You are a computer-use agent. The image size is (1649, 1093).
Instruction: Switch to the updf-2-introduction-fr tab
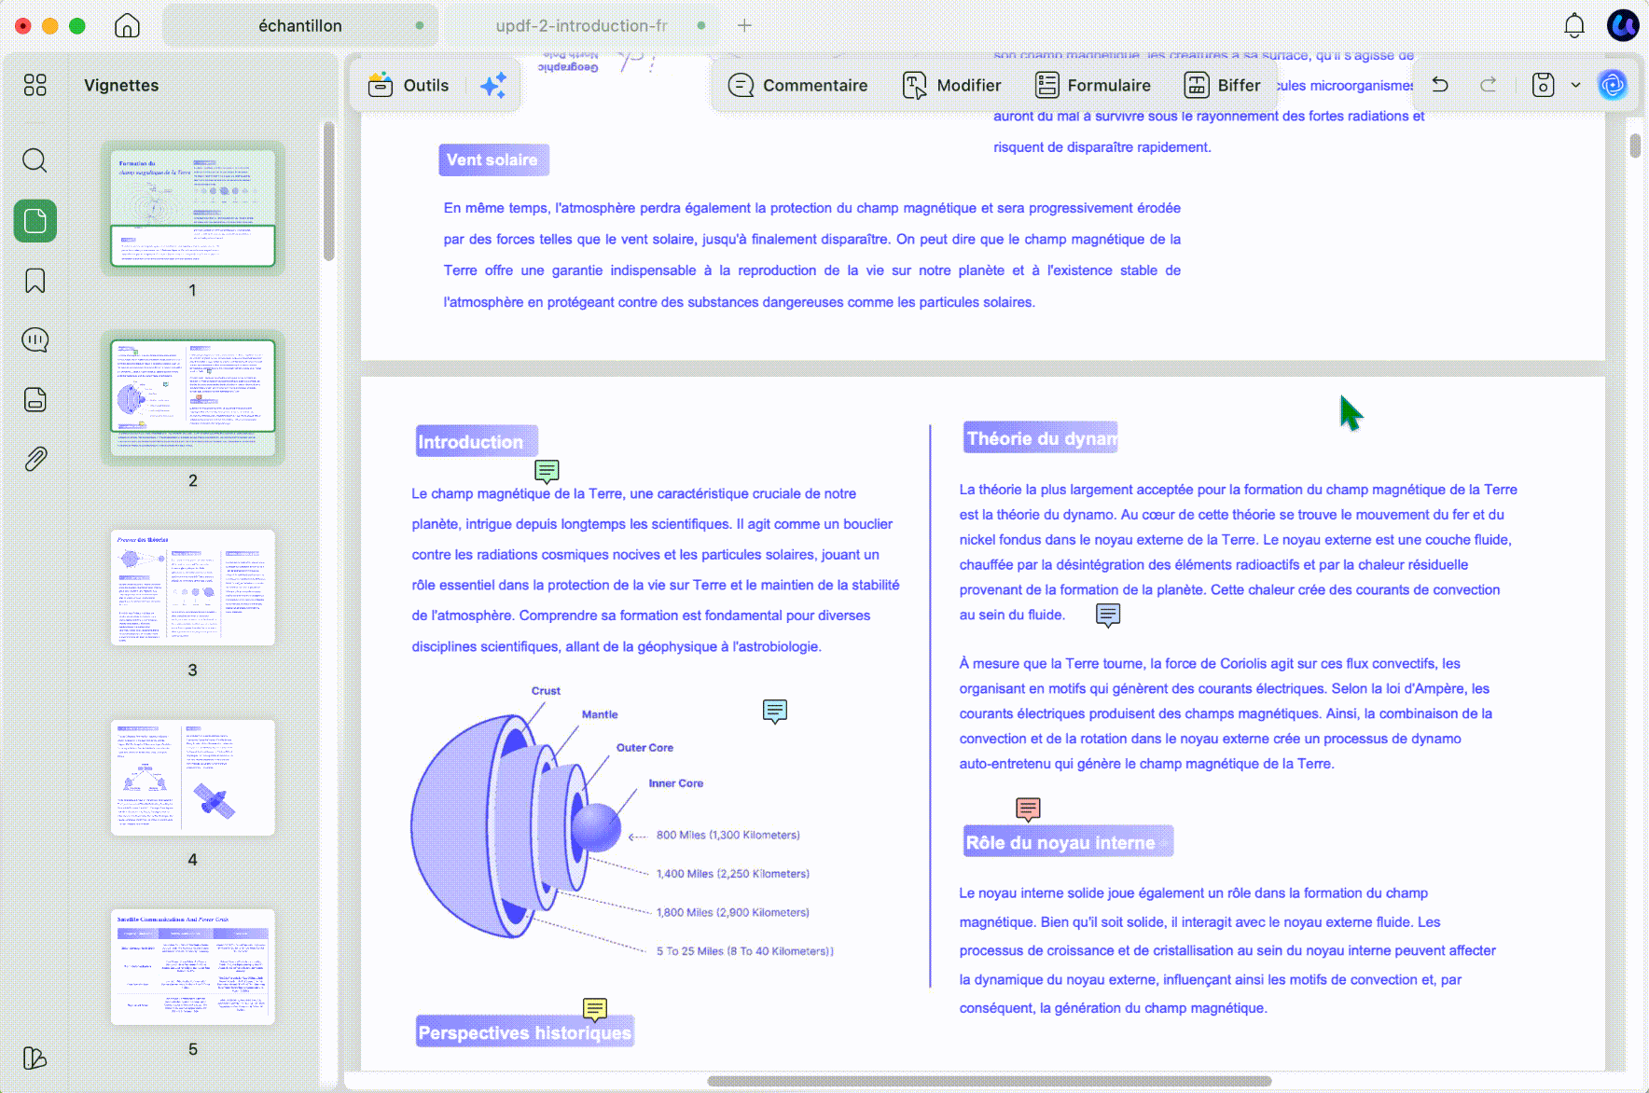point(581,26)
